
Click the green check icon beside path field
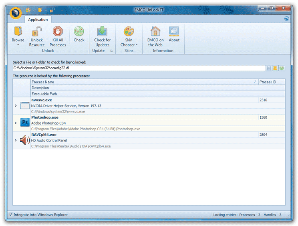pos(282,68)
